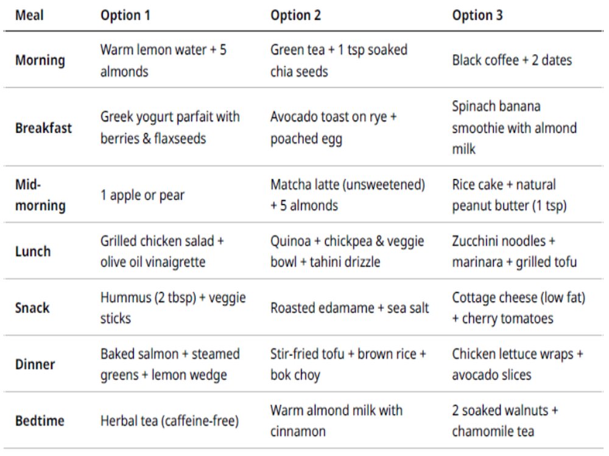This screenshot has width=609, height=456.
Task: Click the 1 apple or pear cell
Action: [x=142, y=195]
